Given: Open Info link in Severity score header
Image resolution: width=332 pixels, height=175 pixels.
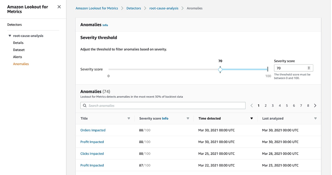Looking at the screenshot, I should [165, 118].
